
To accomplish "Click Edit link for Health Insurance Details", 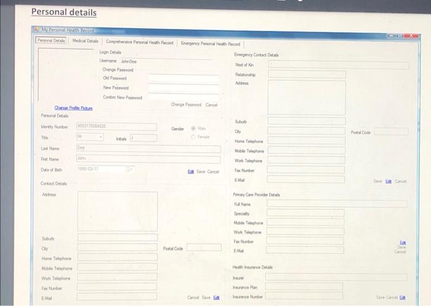I will pyautogui.click(x=403, y=297).
